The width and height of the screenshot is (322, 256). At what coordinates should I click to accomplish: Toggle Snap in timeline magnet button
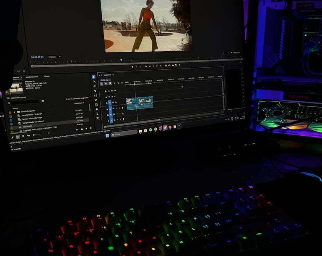(106, 83)
